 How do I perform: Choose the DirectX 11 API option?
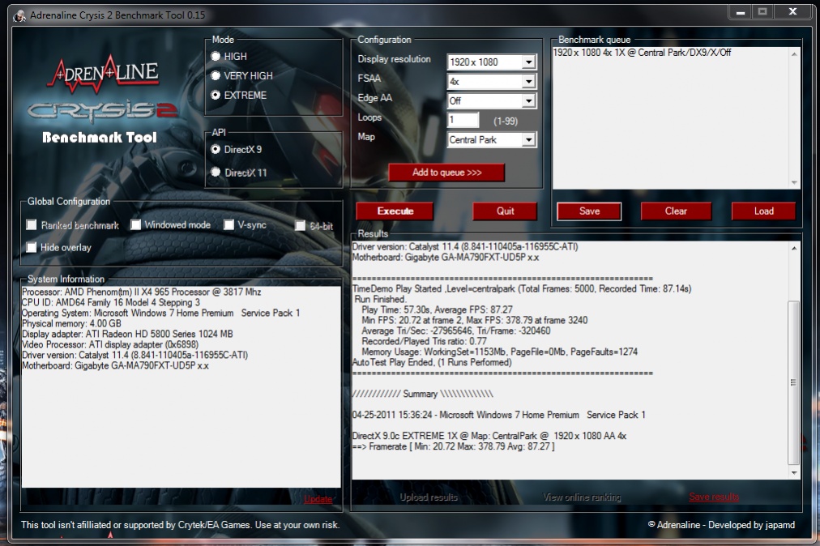point(216,172)
